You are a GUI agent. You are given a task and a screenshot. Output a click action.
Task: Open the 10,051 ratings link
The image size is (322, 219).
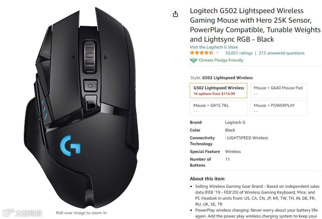click(x=239, y=53)
